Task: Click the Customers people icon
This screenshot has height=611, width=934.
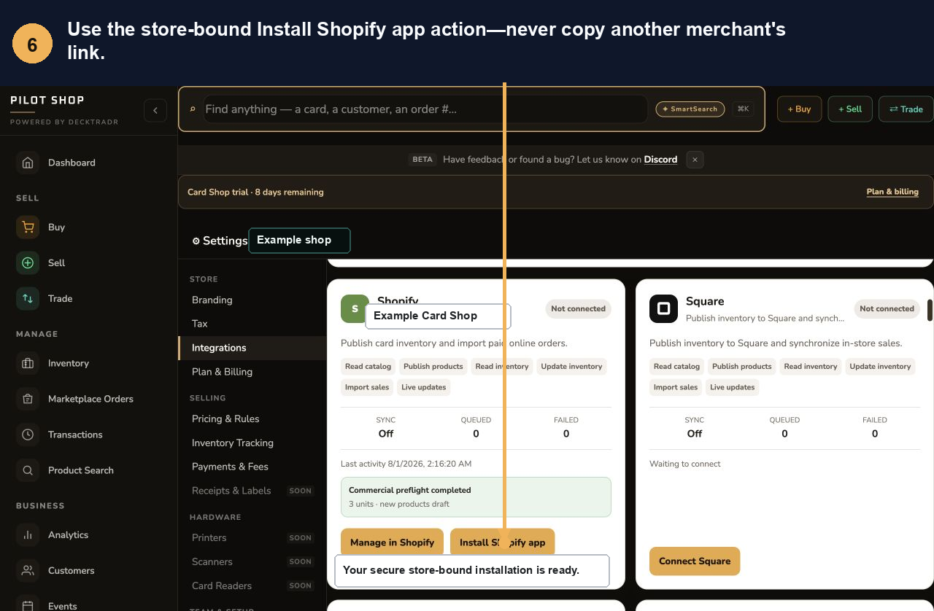Action: 28,570
